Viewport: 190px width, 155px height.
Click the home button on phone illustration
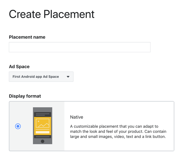[43, 141]
